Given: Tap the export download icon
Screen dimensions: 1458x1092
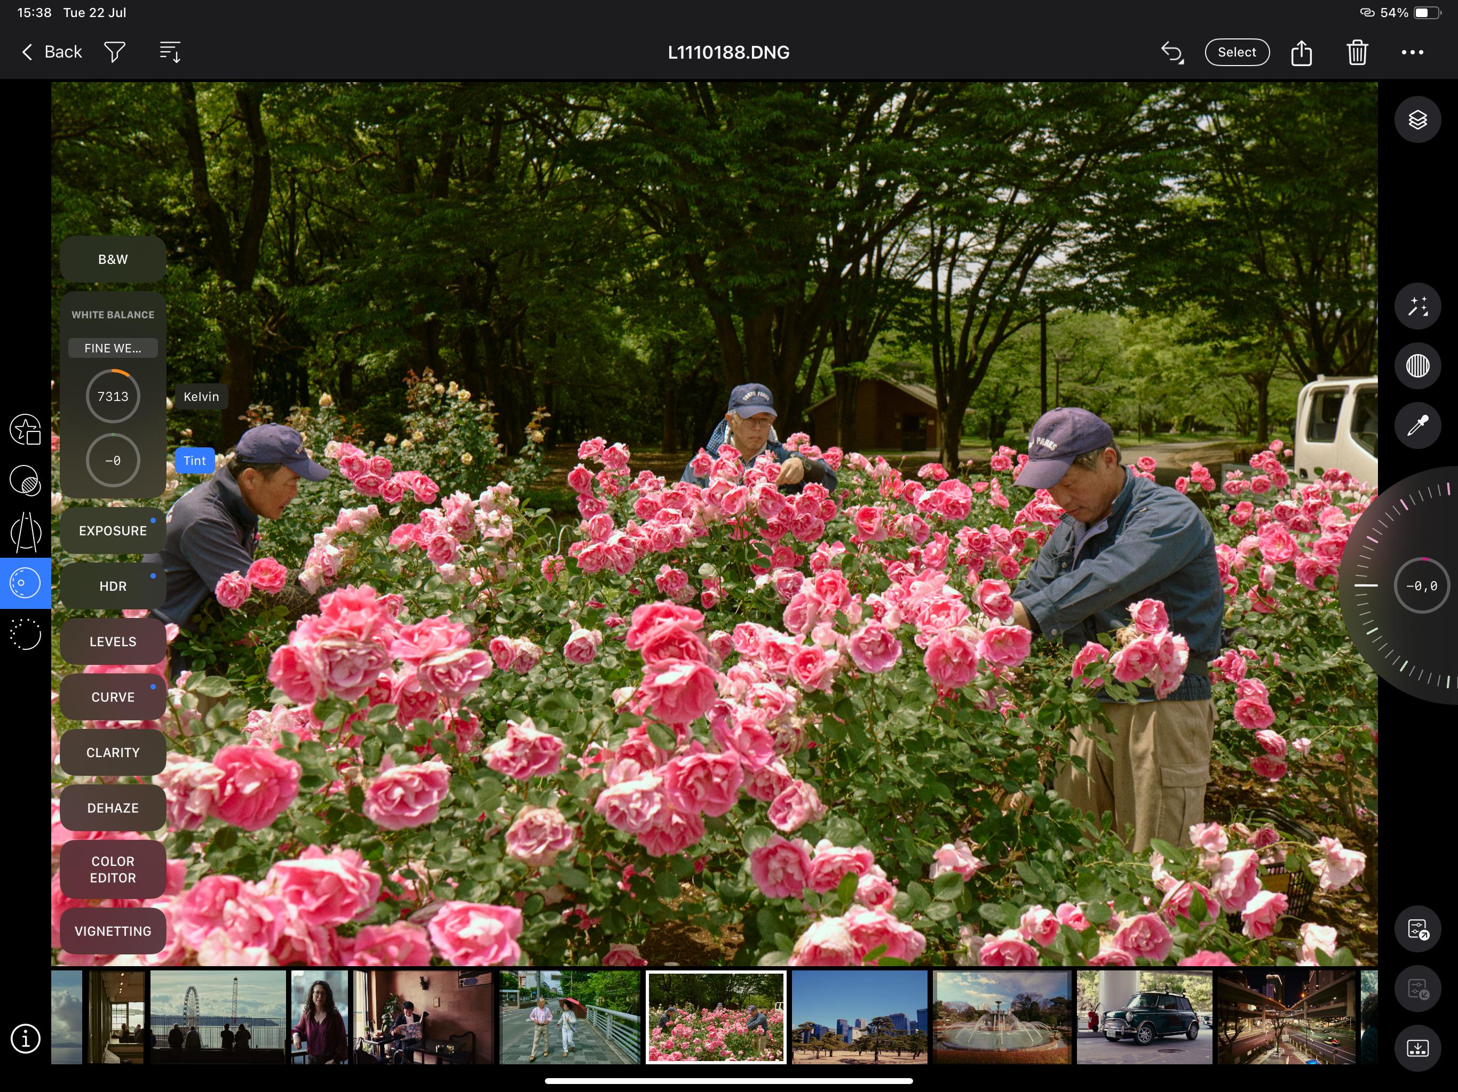Looking at the screenshot, I should click(x=1417, y=1048).
